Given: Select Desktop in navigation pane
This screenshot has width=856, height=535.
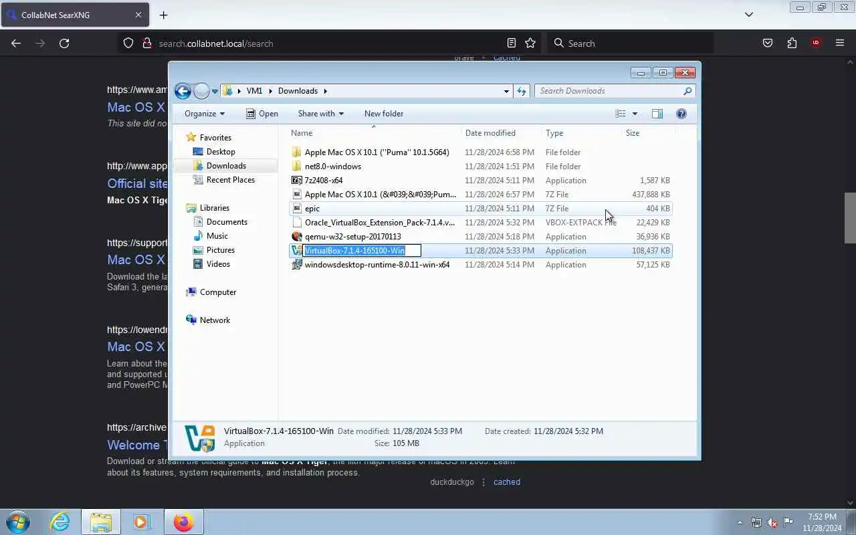Looking at the screenshot, I should (x=221, y=152).
